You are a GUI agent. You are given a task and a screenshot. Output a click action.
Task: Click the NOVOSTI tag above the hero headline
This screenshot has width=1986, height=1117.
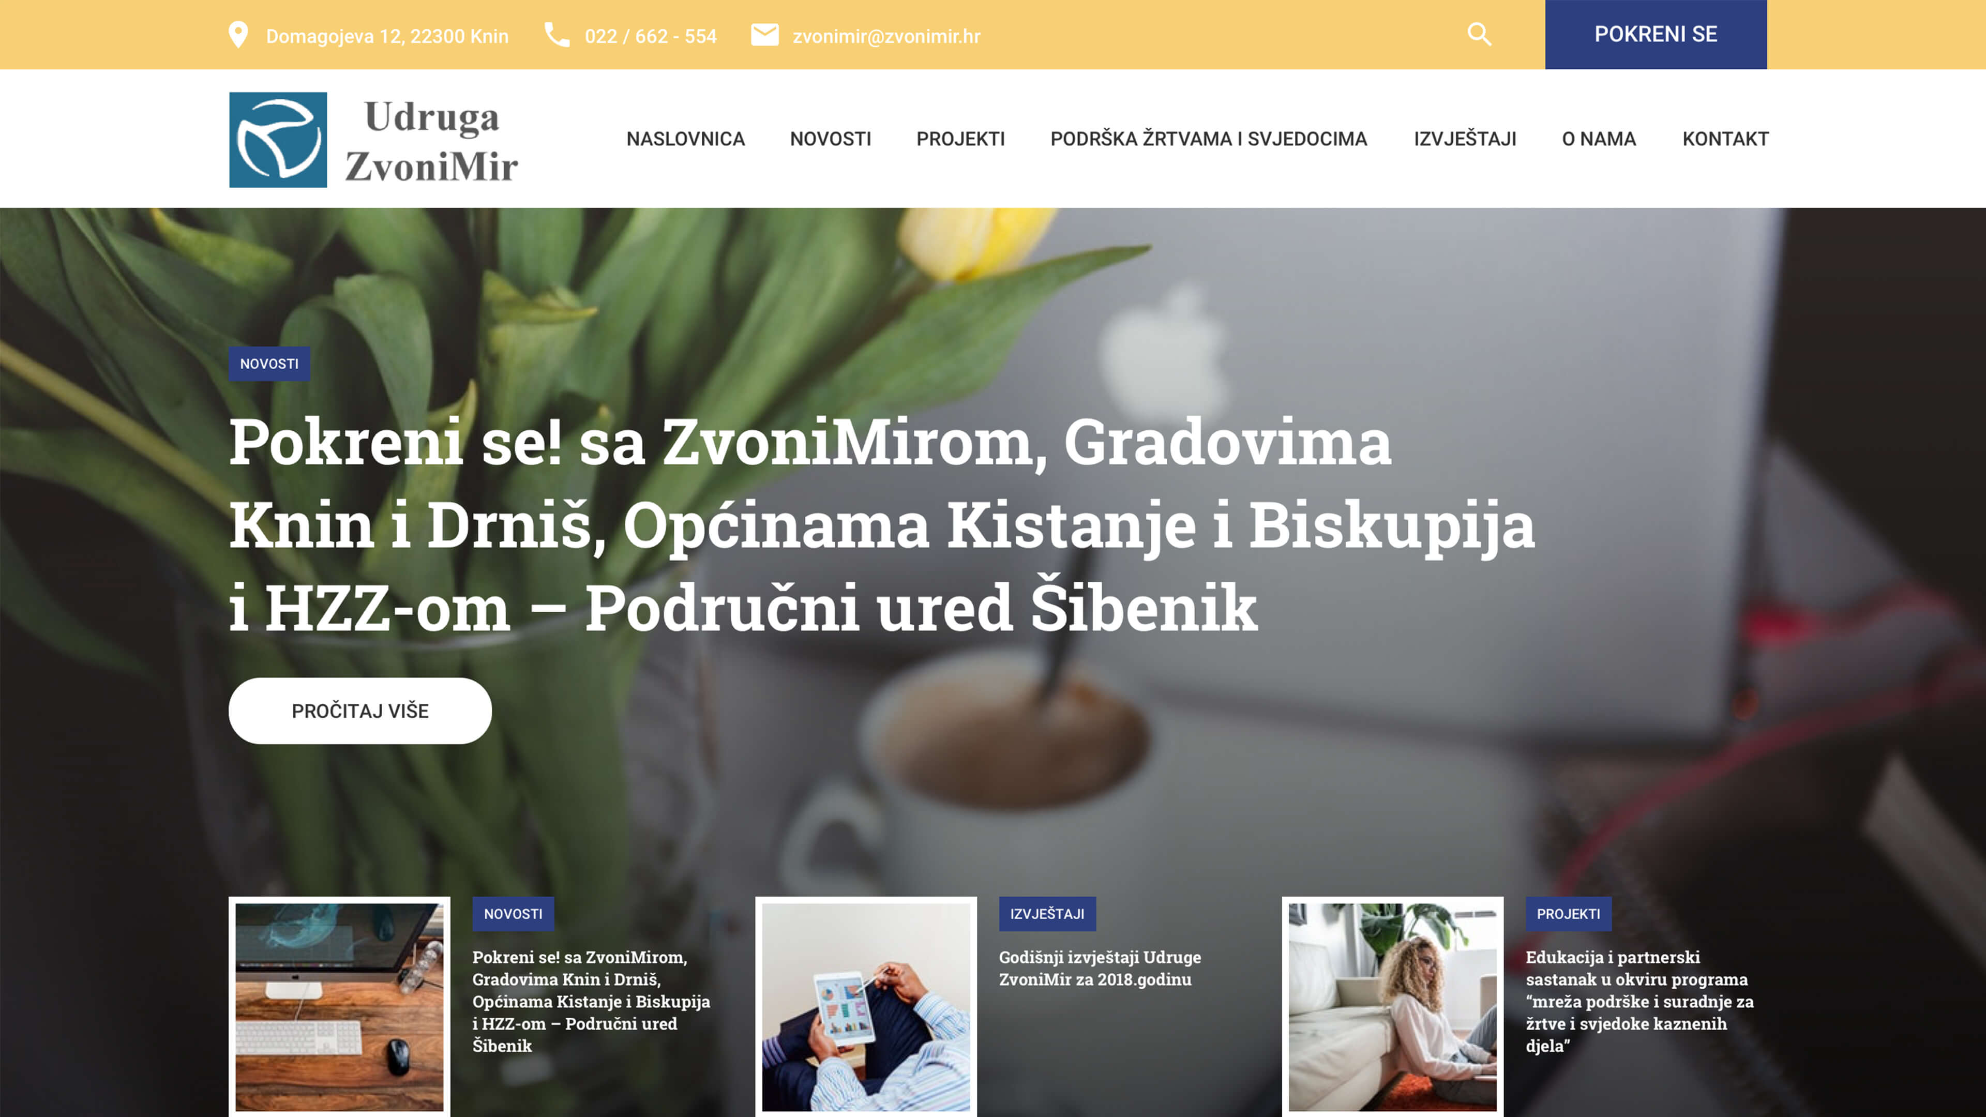269,364
